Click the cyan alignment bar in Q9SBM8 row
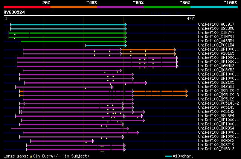 coord(68,29)
